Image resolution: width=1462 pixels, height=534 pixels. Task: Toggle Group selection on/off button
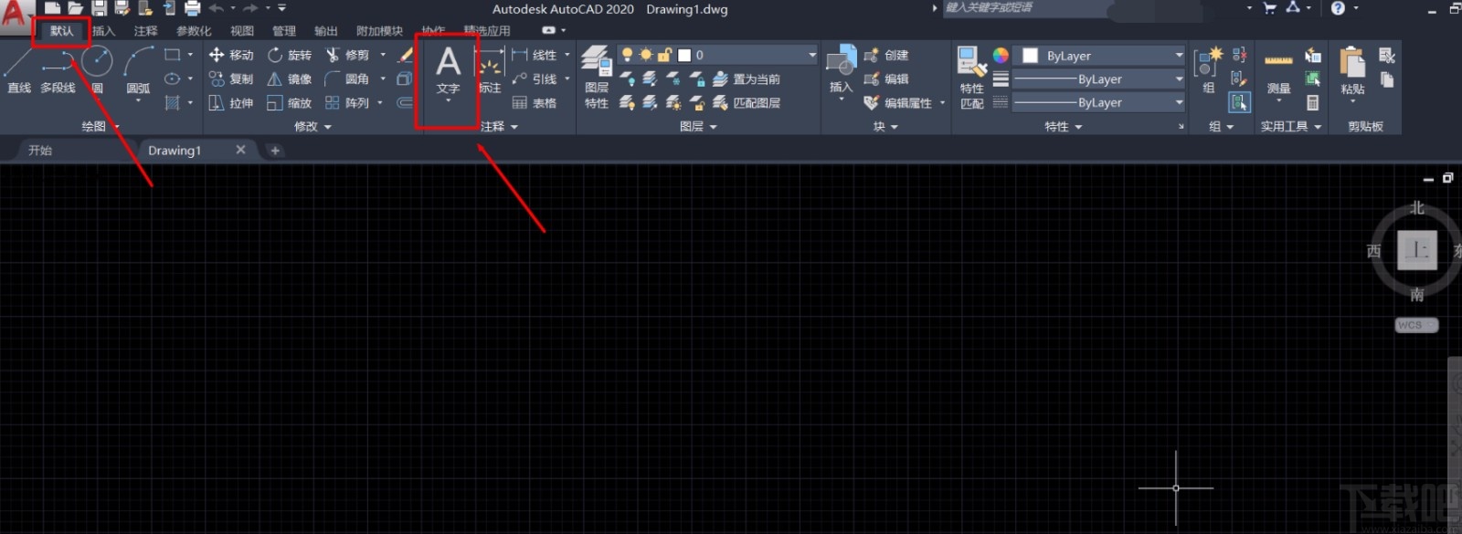coord(1239,102)
